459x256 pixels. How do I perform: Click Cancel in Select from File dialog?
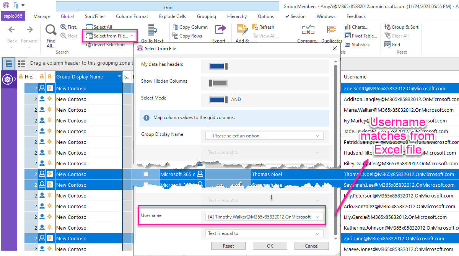click(x=312, y=246)
